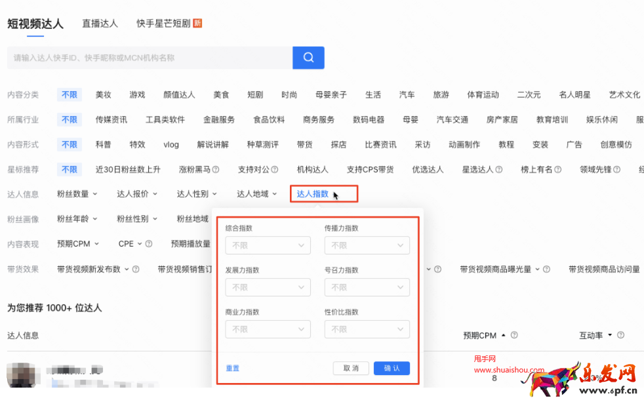644x404 pixels.
Task: Switch to the 直播达人 tab
Action: click(100, 24)
